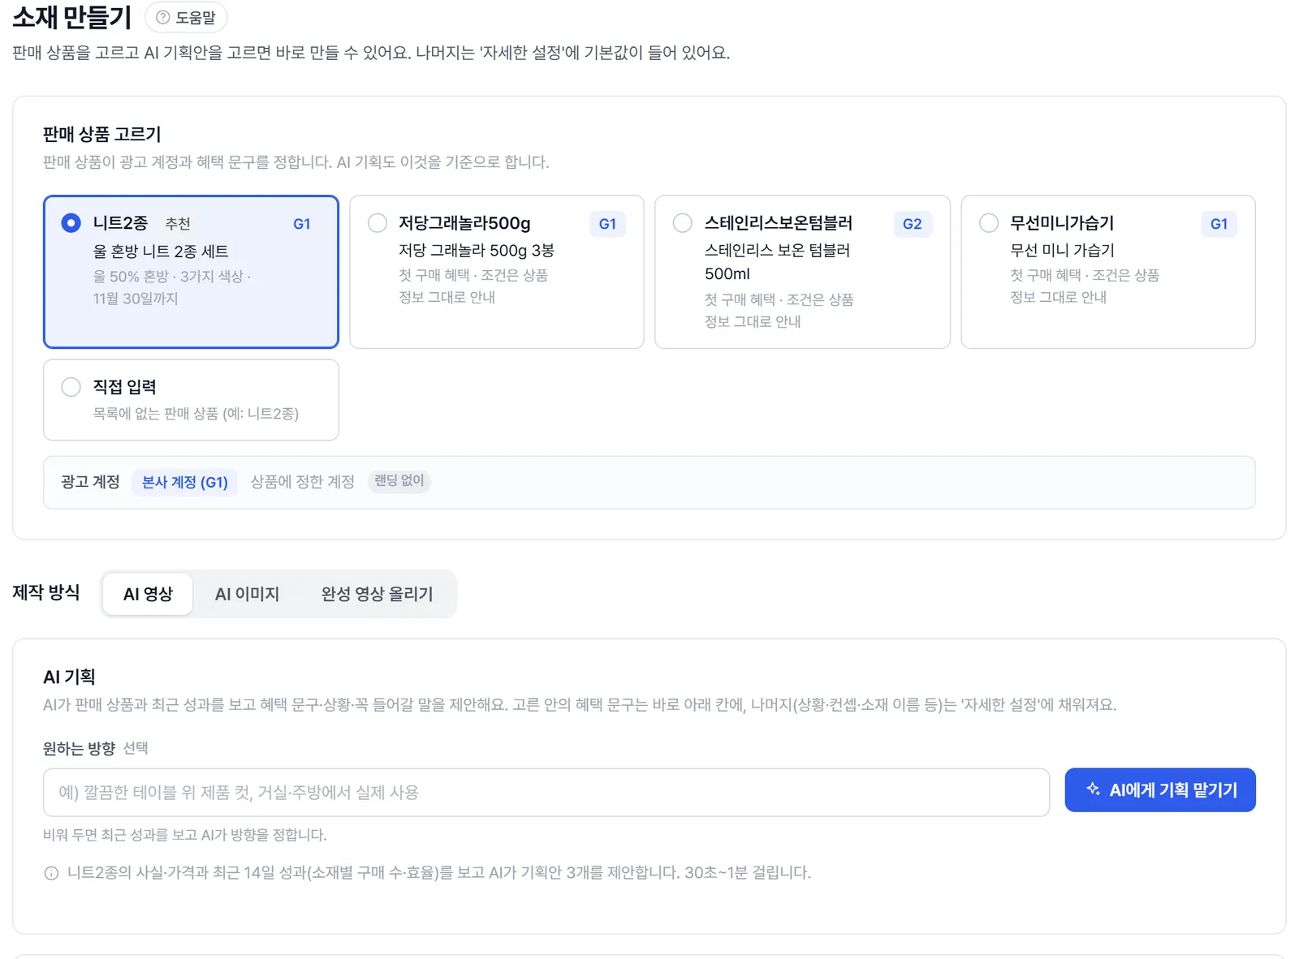Select the 무선미니가습기 radio button
The image size is (1299, 959).
click(x=989, y=222)
